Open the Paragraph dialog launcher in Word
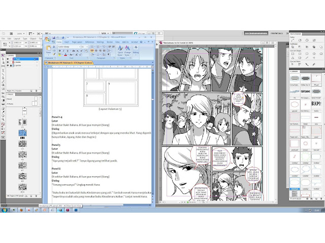 pos(114,58)
